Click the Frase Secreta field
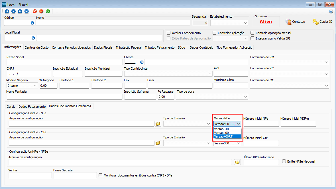This screenshot has height=189, width=336. point(75,175)
